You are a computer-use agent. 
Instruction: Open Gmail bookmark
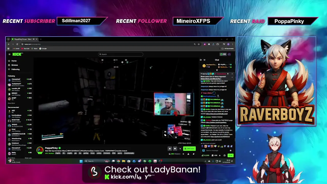[x=16, y=49]
